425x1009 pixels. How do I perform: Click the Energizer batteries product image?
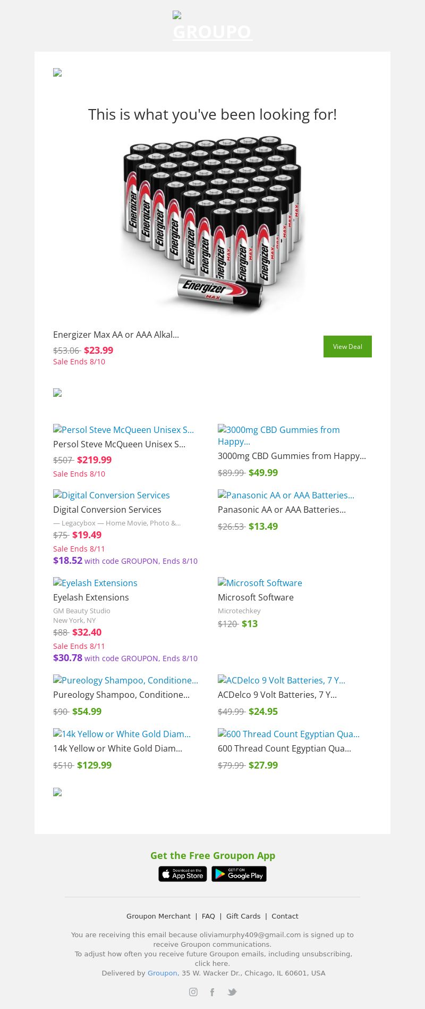click(x=212, y=224)
